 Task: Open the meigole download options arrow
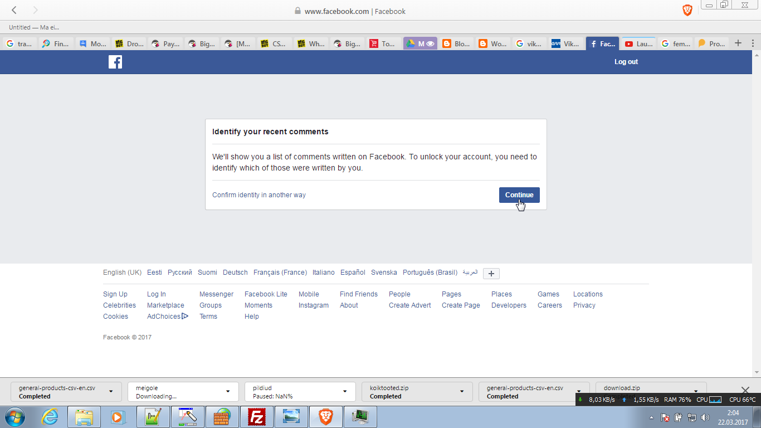(228, 391)
